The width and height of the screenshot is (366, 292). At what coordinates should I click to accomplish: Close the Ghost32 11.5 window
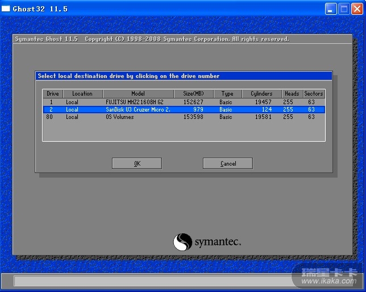(x=357, y=9)
